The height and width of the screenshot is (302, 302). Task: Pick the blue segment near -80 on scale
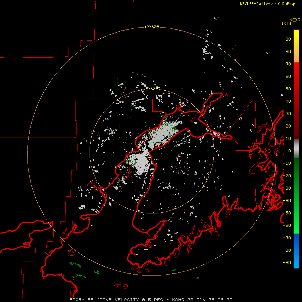(x=296, y=250)
